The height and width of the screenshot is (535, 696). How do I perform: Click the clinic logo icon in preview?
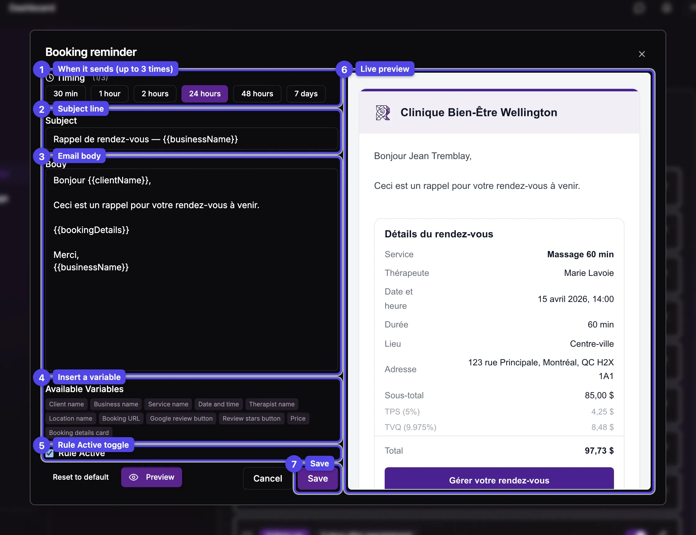point(383,113)
